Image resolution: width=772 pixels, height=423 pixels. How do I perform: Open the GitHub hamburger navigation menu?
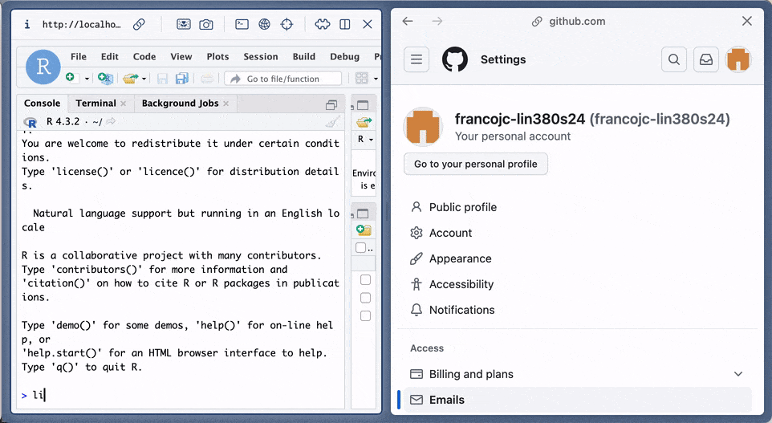[416, 59]
